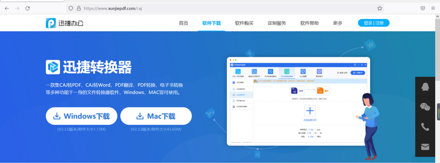
Task: Open the 首页 nav item
Action: coord(183,23)
